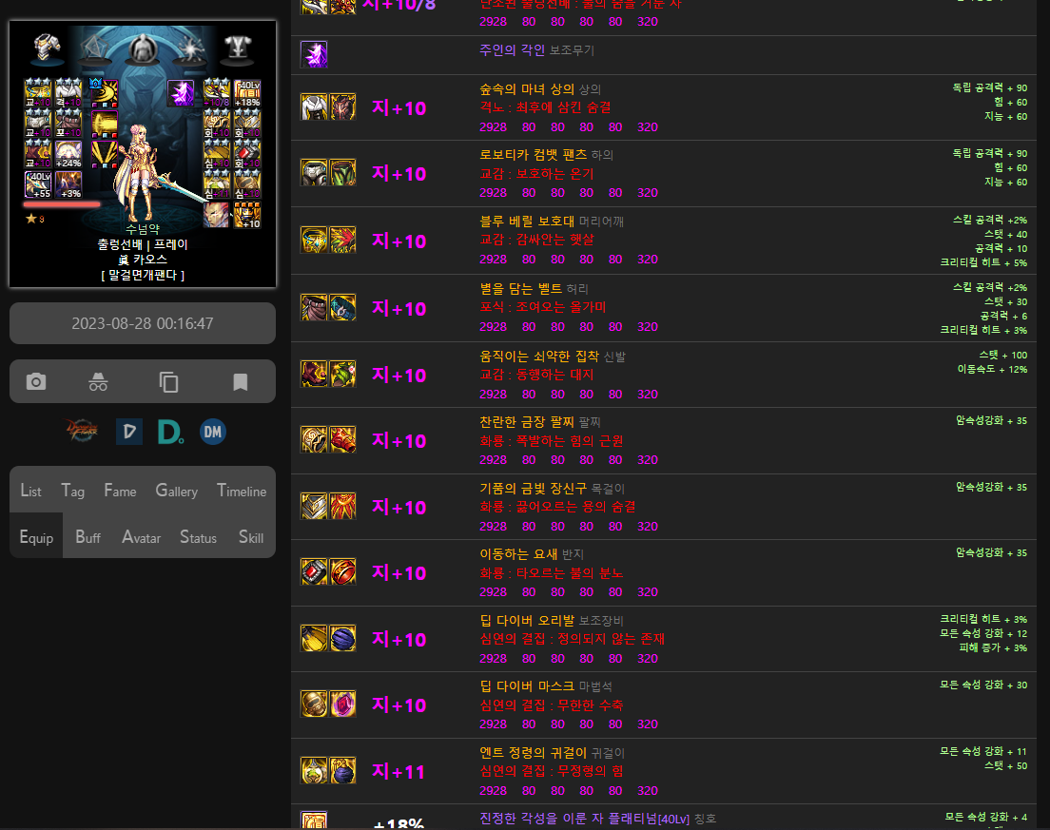Click the 숲속의 마녀 상의 equipment icon
1050x830 pixels.
[x=314, y=107]
